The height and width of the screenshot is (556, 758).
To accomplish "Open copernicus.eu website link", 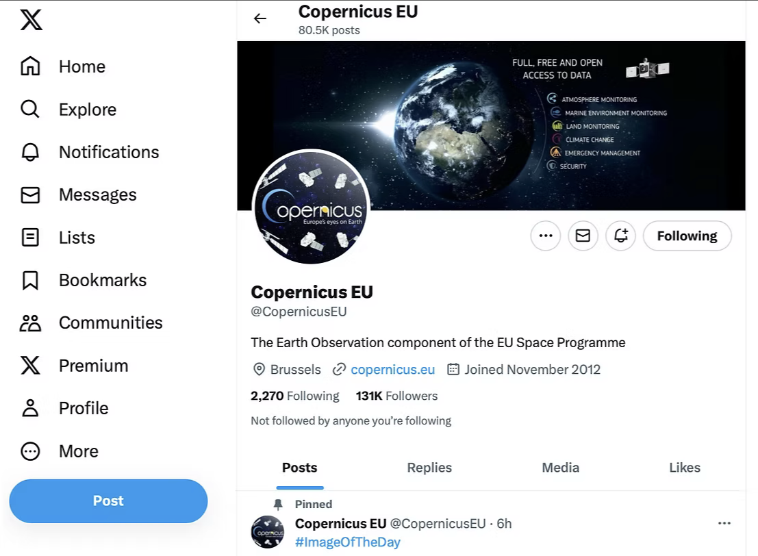I will coord(392,370).
